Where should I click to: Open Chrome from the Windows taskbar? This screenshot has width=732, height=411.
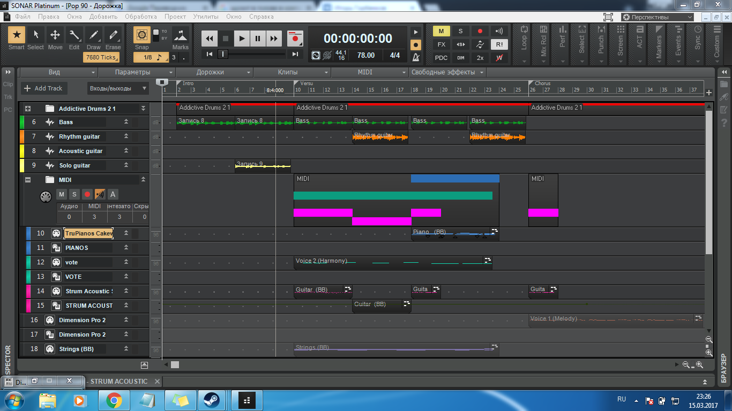pos(114,400)
